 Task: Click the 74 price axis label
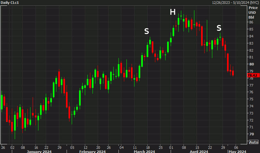pyautogui.click(x=251, y=106)
